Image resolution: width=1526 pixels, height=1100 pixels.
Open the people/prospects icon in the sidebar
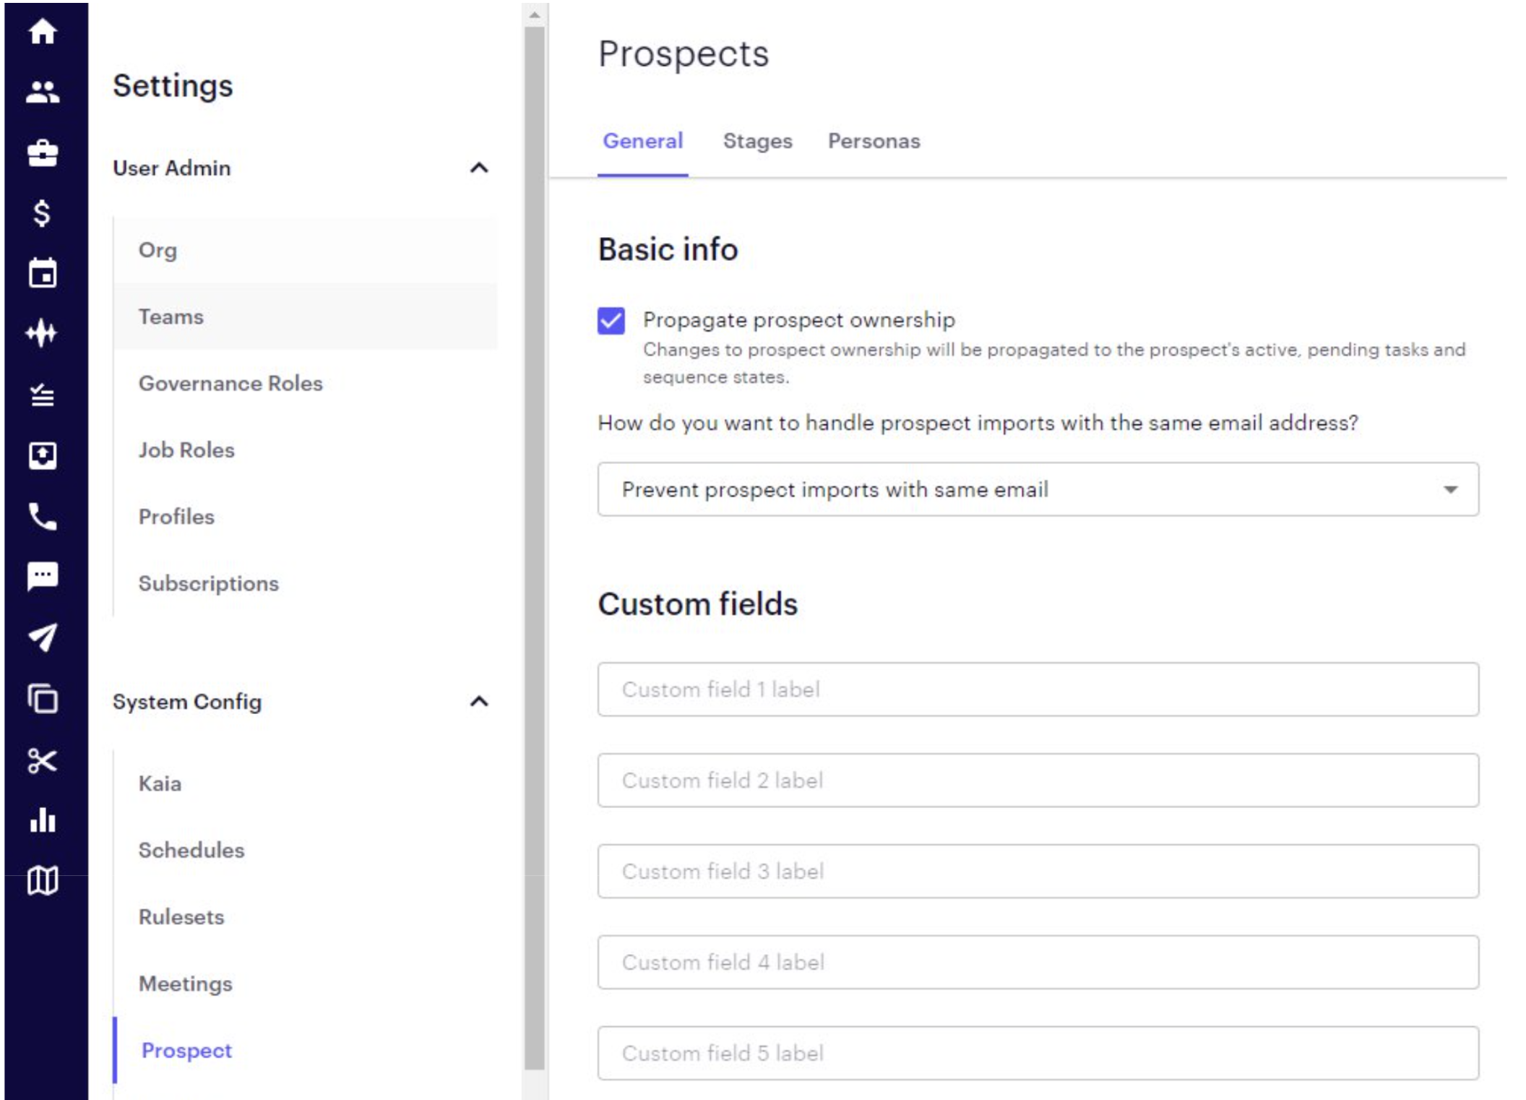point(43,92)
